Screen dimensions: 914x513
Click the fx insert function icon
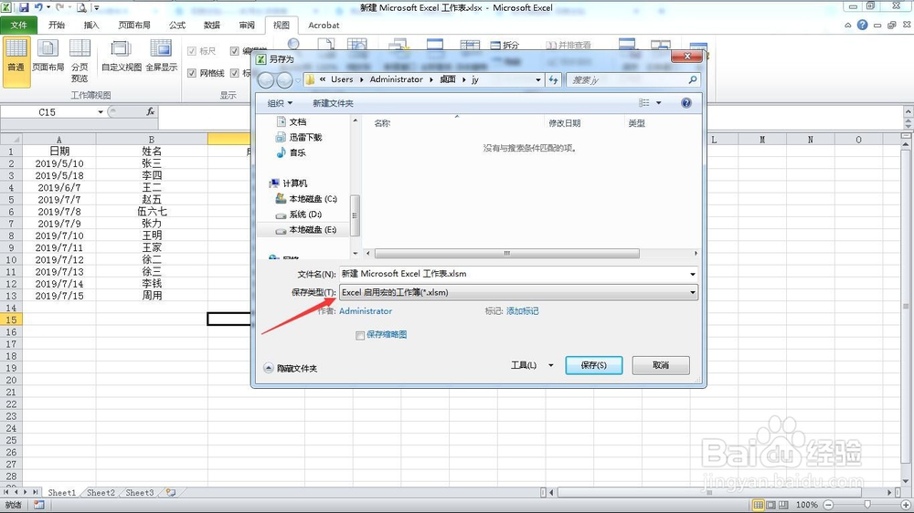pos(151,111)
